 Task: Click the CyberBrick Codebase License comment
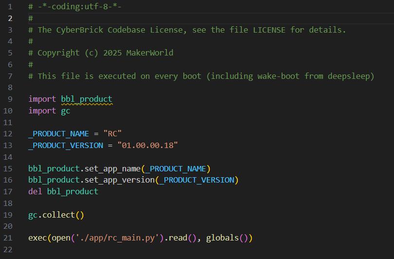[x=187, y=30]
